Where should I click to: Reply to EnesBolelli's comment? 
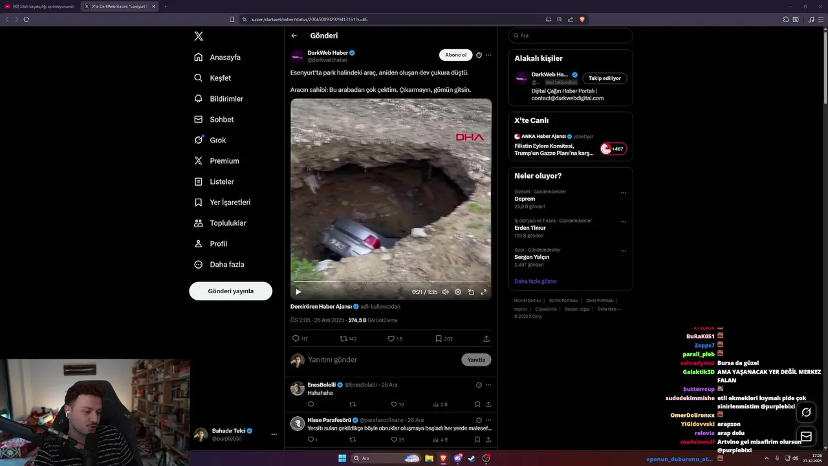tap(310, 405)
